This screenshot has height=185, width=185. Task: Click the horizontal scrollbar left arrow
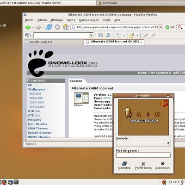25,140
